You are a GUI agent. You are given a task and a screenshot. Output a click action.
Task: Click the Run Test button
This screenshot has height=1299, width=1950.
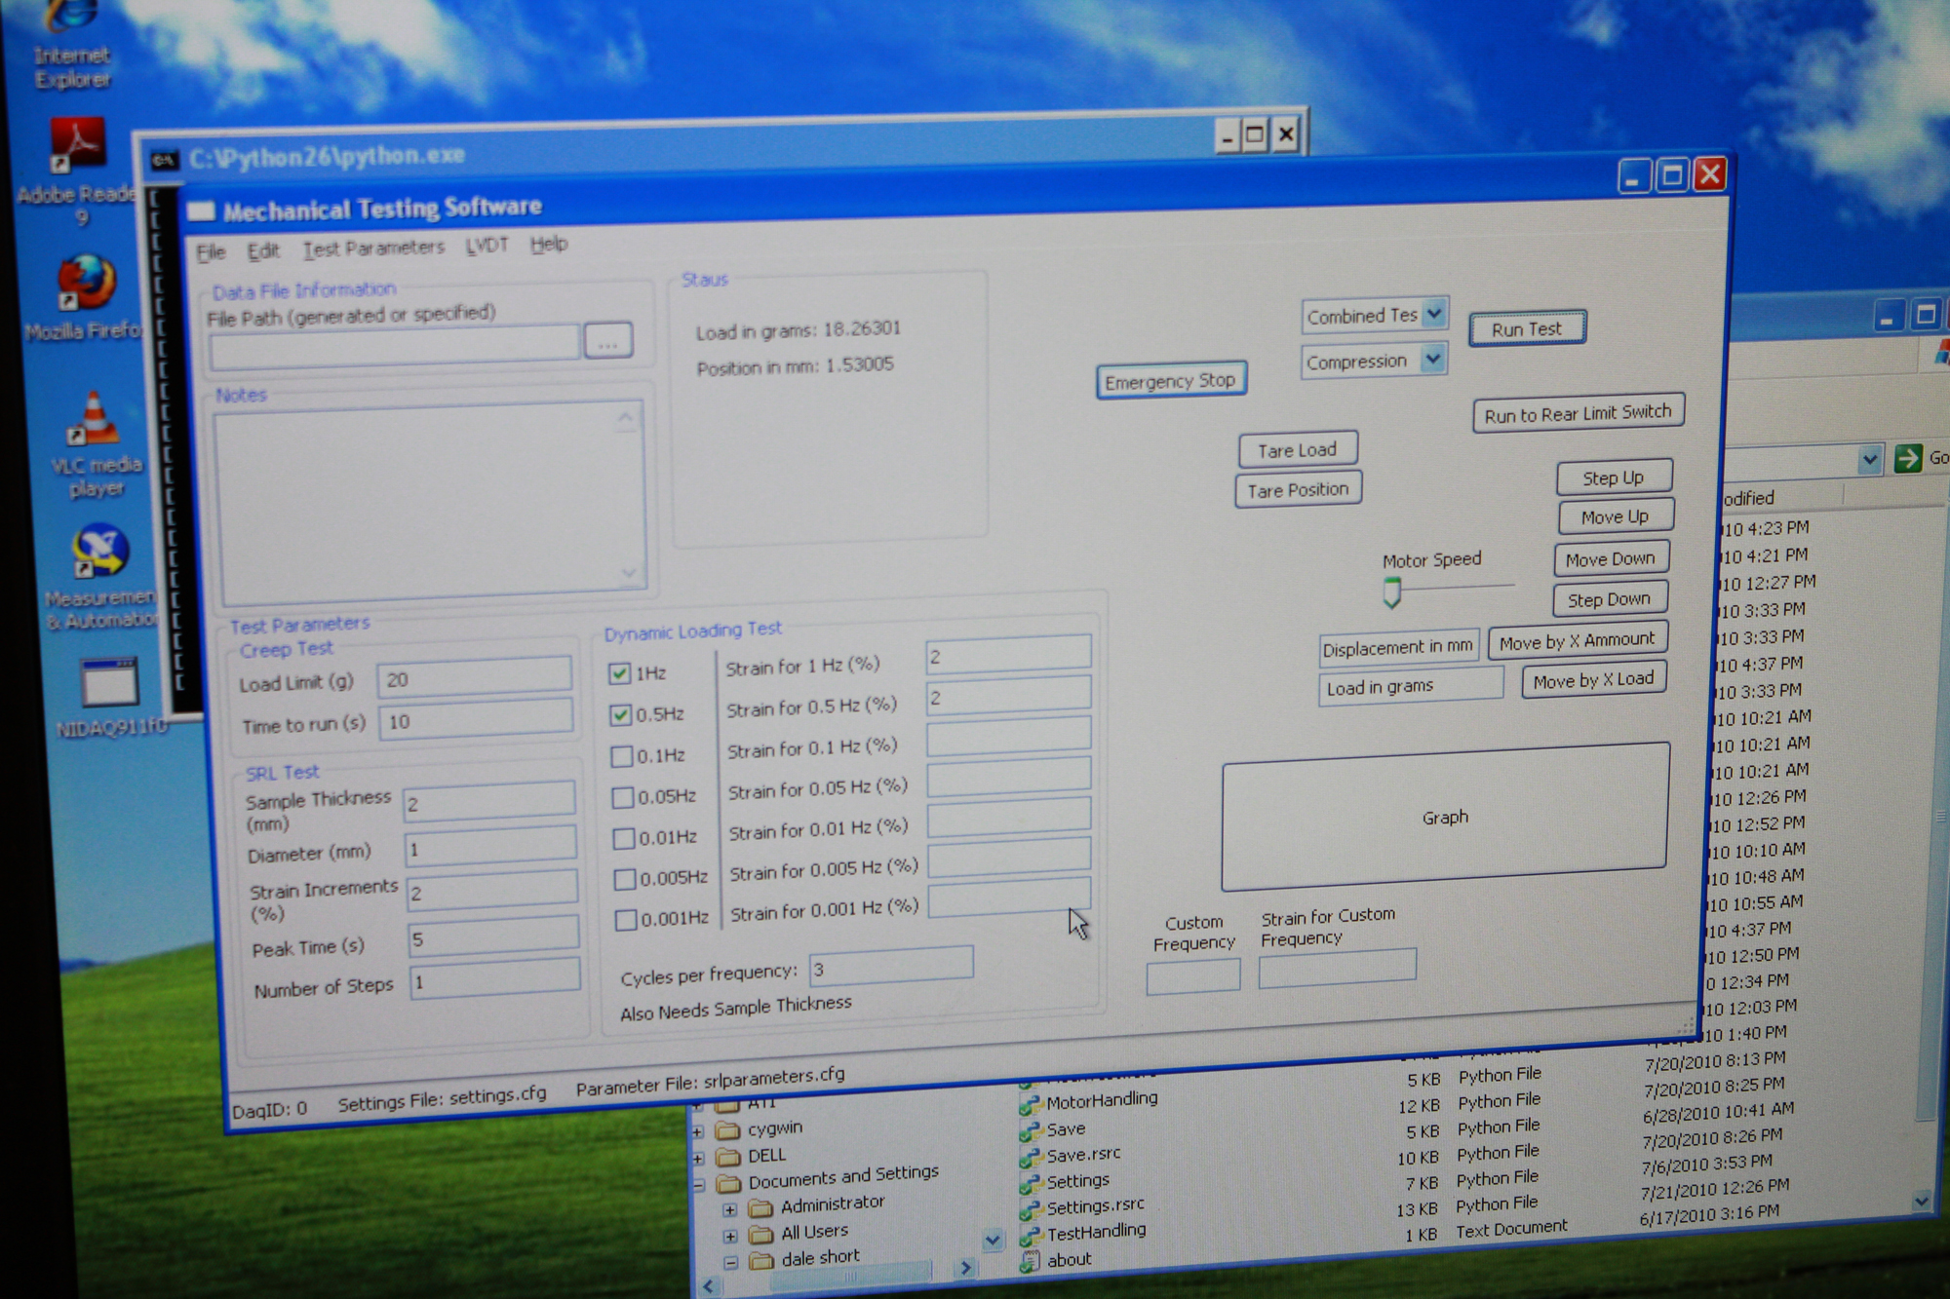(x=1527, y=328)
